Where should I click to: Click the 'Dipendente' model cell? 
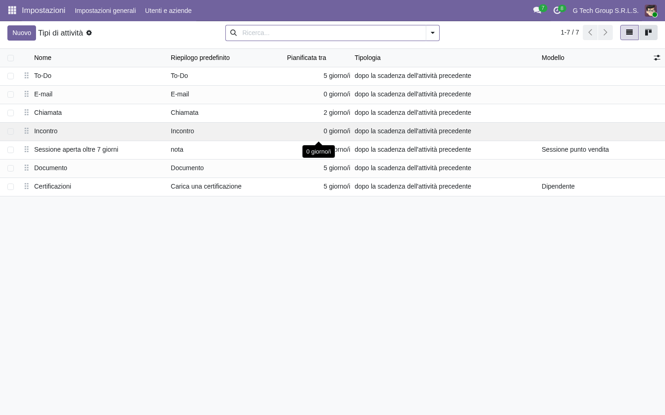coord(558,186)
